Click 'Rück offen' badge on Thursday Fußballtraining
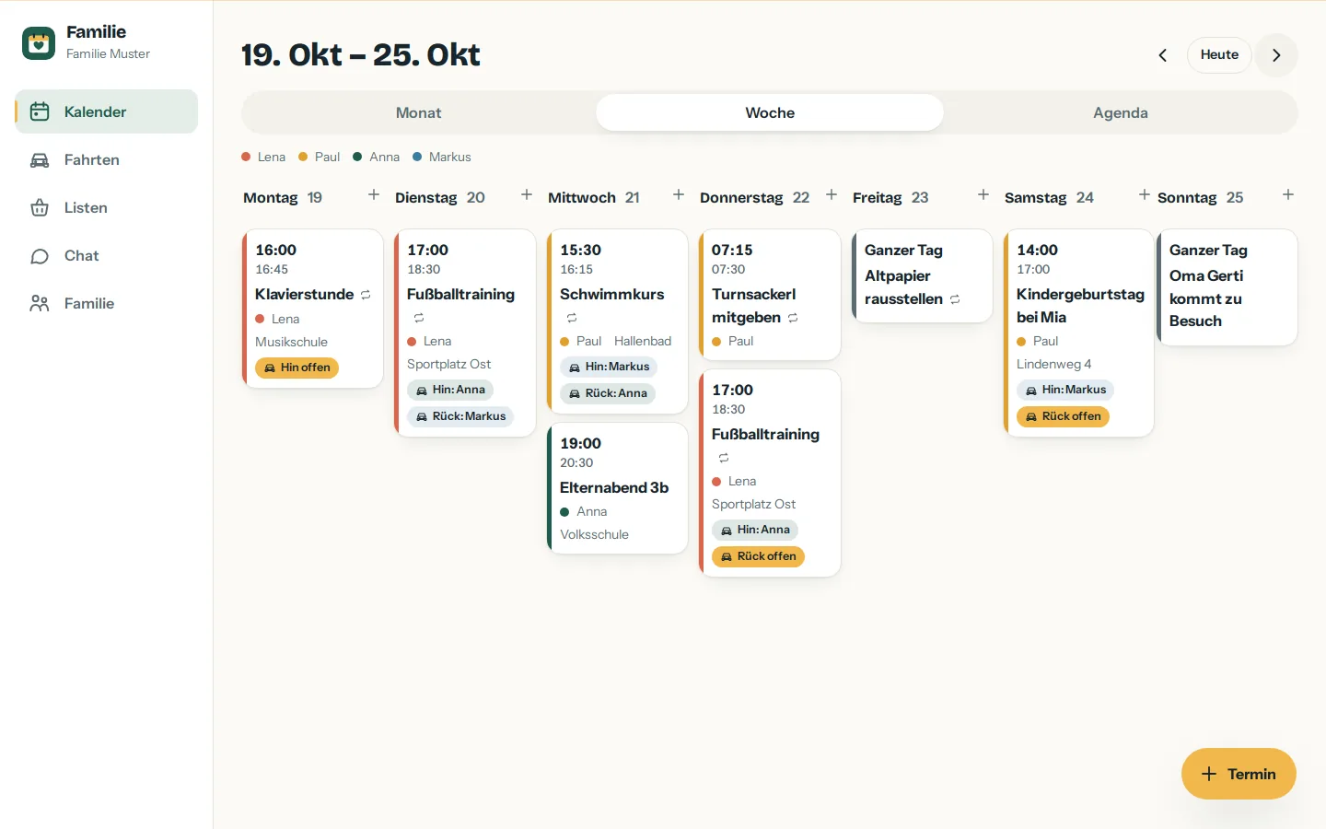Screen dimensions: 1326x829 (x=759, y=556)
